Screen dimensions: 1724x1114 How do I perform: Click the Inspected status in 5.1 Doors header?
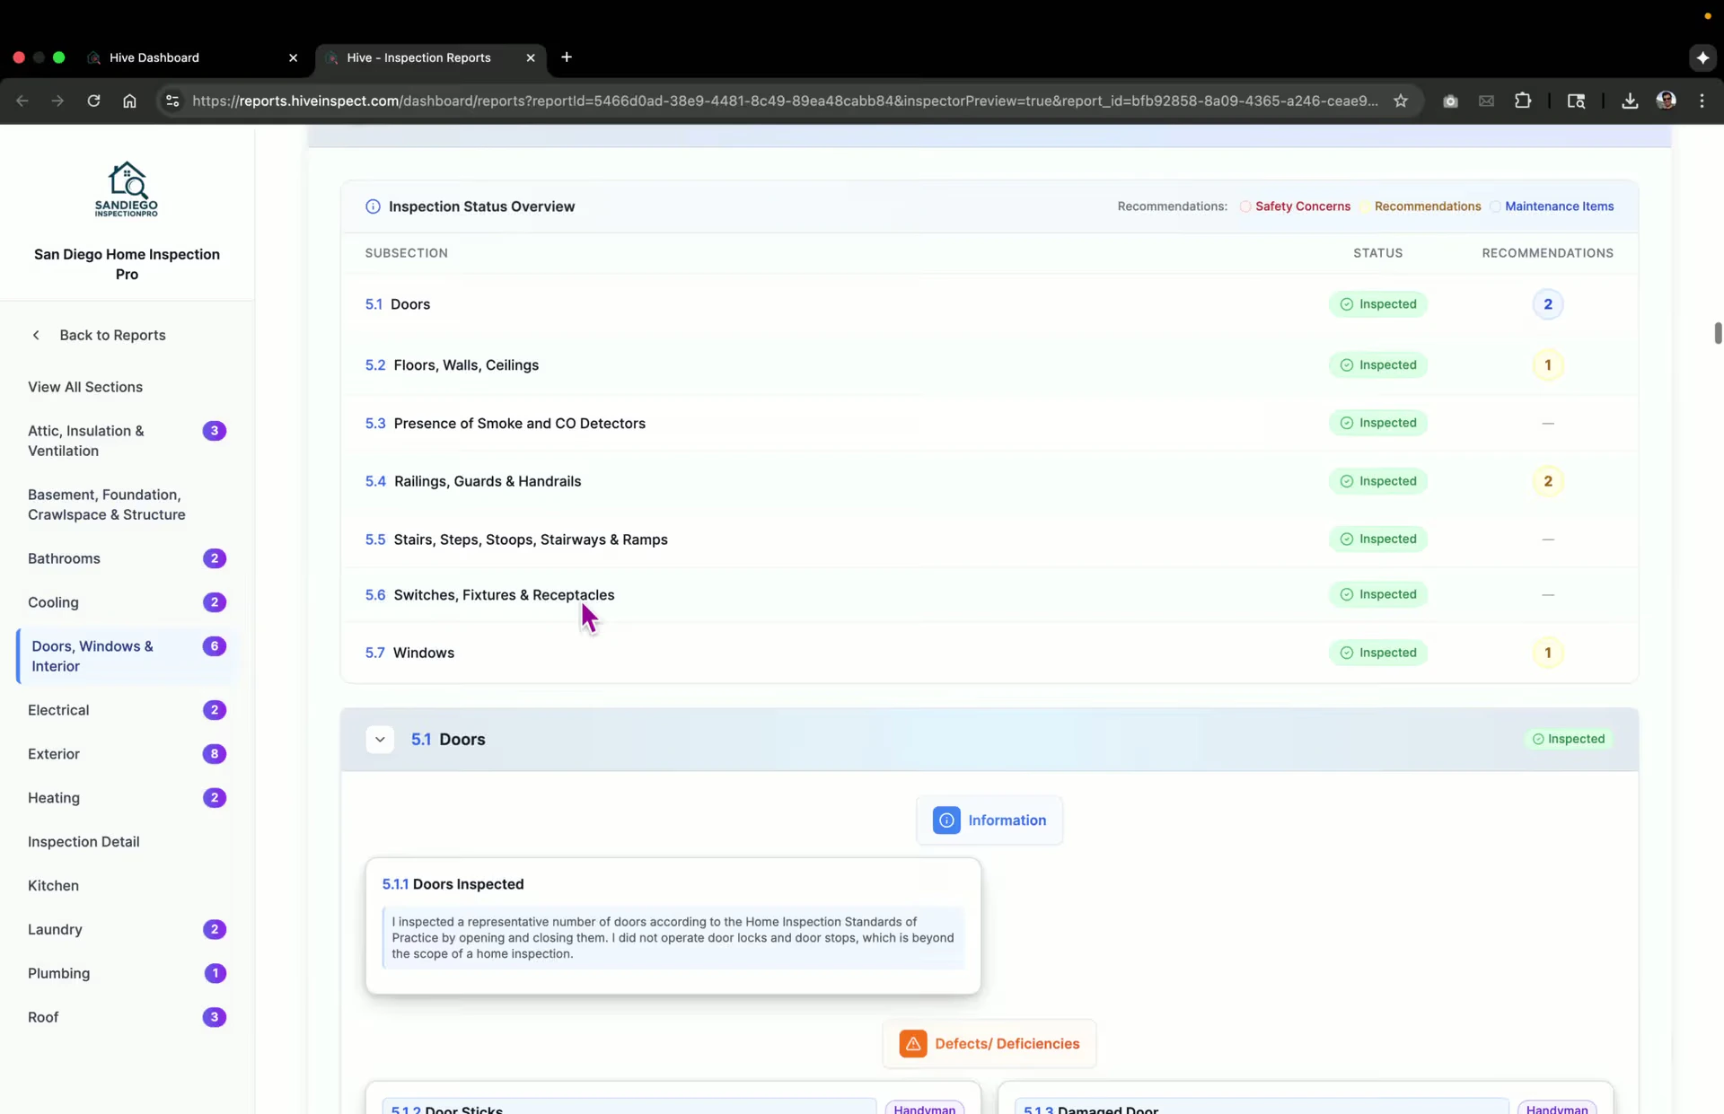pyautogui.click(x=1569, y=739)
